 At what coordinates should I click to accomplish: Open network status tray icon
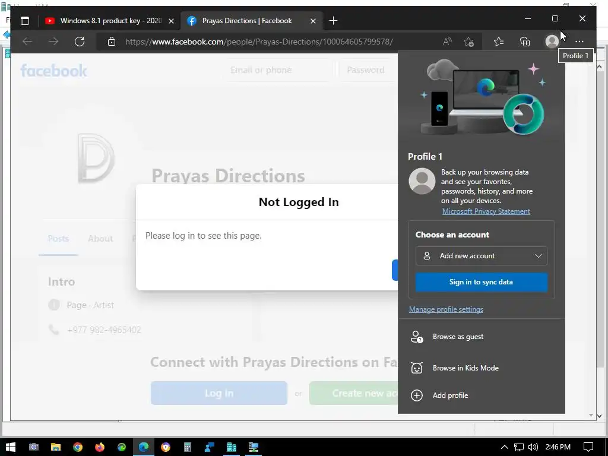[x=519, y=447]
